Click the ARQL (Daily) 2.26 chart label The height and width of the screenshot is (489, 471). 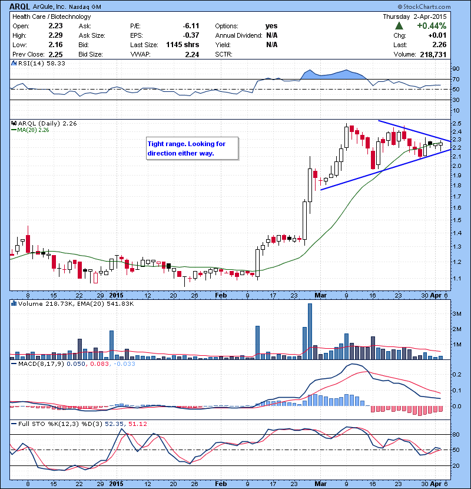pyautogui.click(x=47, y=123)
